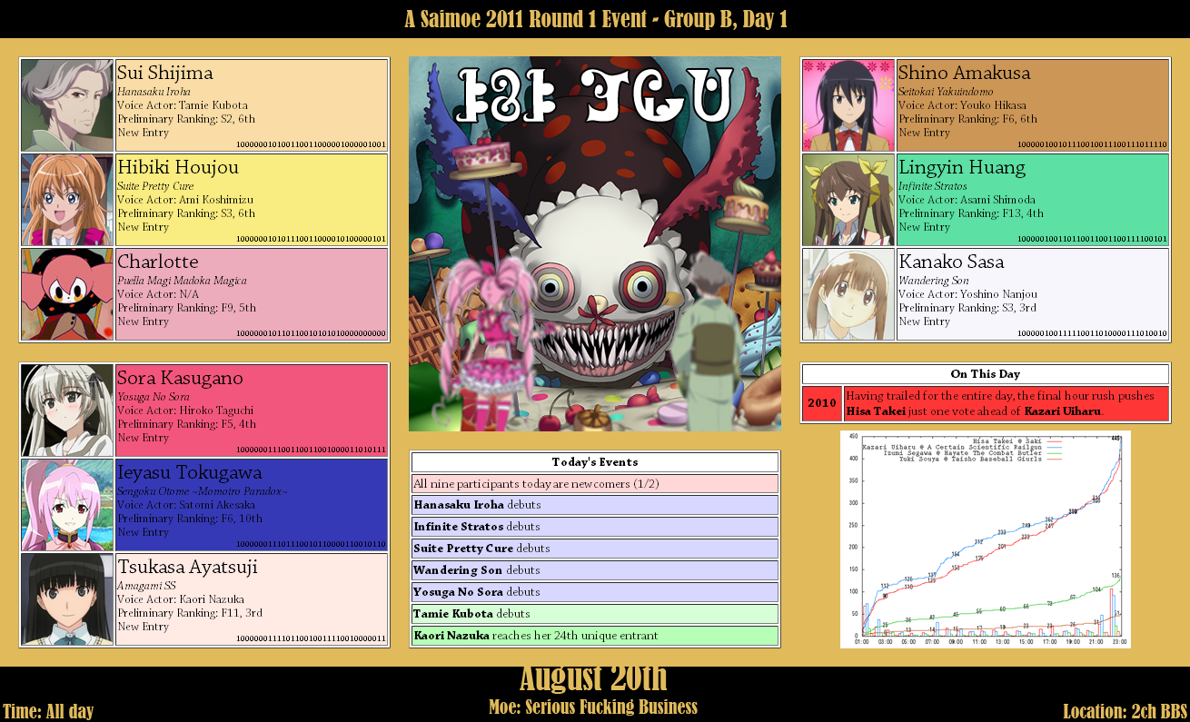Image resolution: width=1190 pixels, height=722 pixels.
Task: Click the 'On This Day' header
Action: (x=986, y=374)
